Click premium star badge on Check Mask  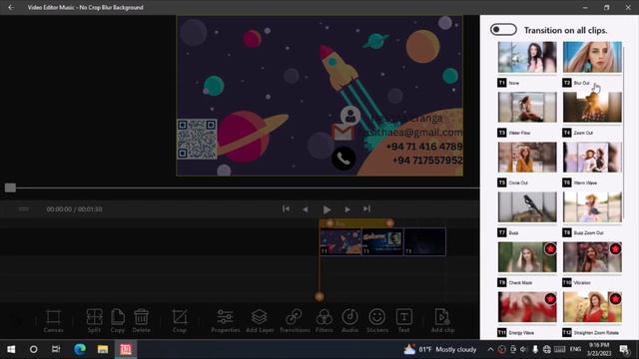tap(550, 248)
